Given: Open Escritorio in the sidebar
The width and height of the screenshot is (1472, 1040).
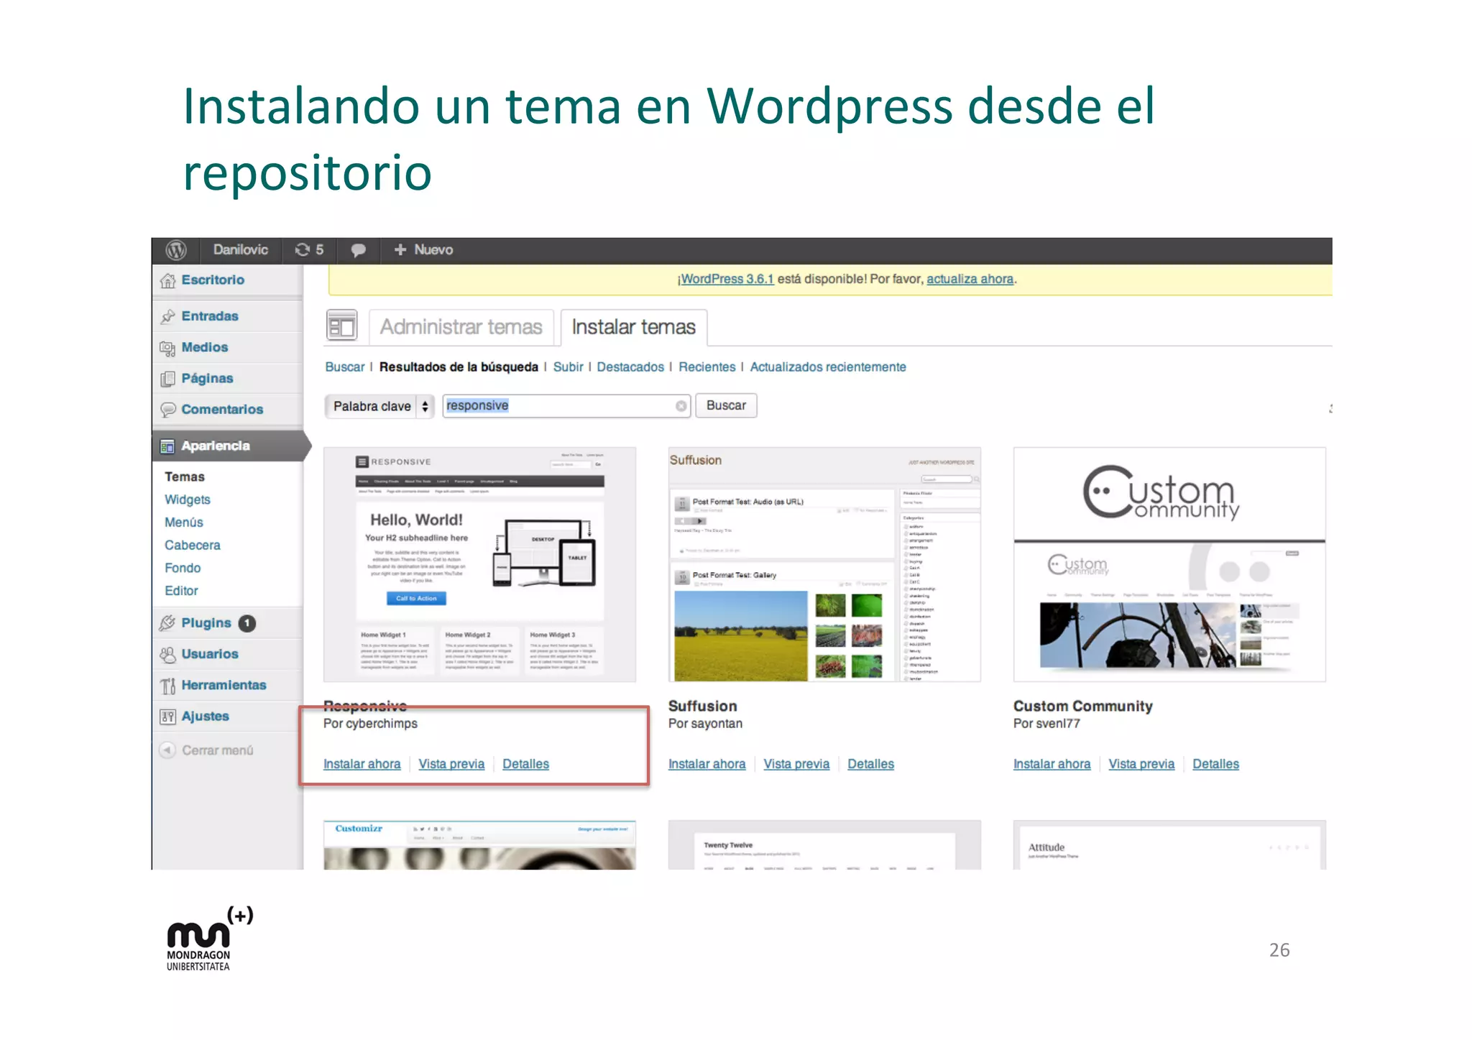Looking at the screenshot, I should (x=213, y=280).
